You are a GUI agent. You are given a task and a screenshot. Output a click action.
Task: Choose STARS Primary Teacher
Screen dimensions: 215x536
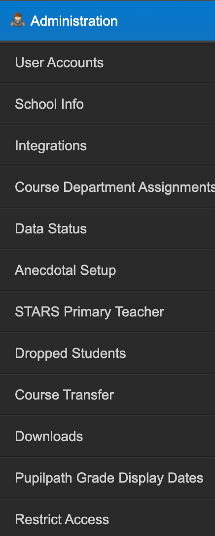tap(107, 312)
